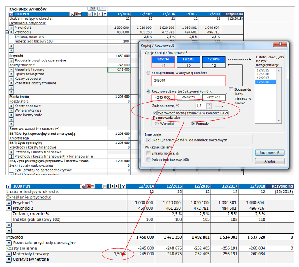This screenshot has width=299, height=267.
Task: Click down arrow of the period list scrollbar
Action: click(279, 121)
